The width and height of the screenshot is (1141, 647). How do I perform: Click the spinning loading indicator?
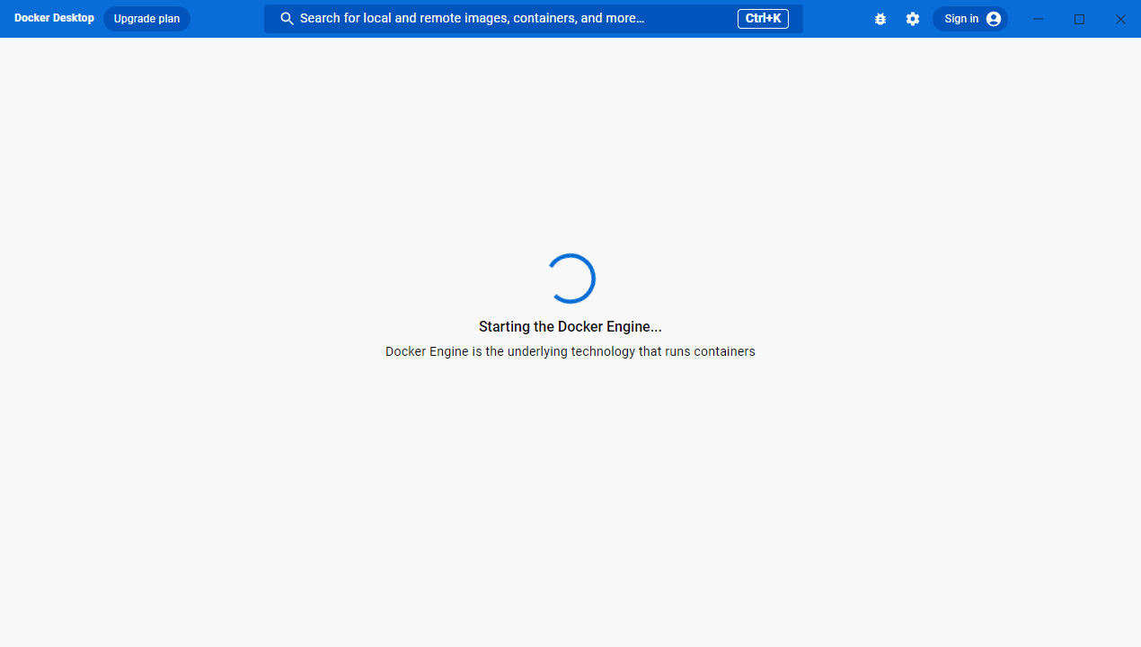(570, 279)
